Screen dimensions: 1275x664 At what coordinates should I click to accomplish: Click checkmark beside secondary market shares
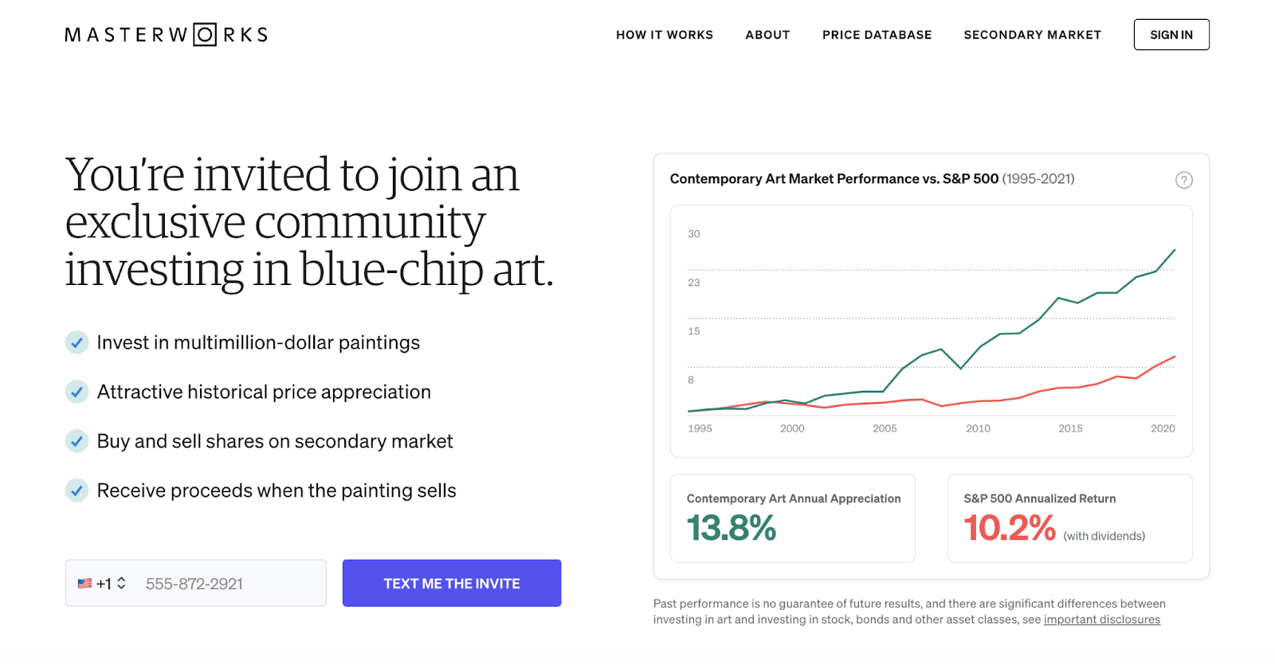pos(76,441)
